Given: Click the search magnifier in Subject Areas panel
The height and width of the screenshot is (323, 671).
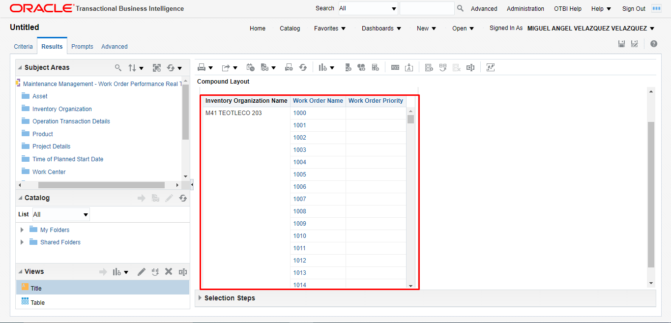Looking at the screenshot, I should (118, 68).
